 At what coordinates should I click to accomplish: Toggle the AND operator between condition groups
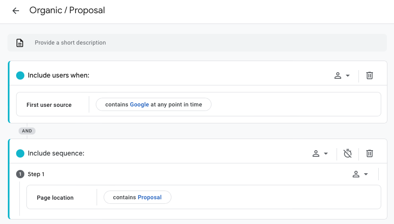click(x=27, y=131)
